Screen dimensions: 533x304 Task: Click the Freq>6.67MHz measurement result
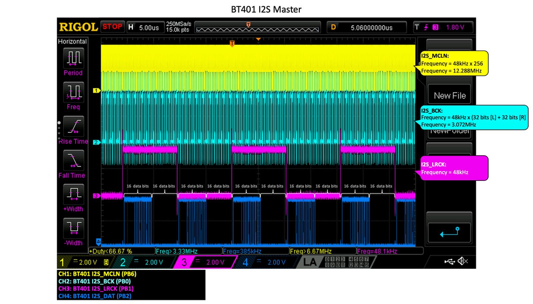(323, 251)
